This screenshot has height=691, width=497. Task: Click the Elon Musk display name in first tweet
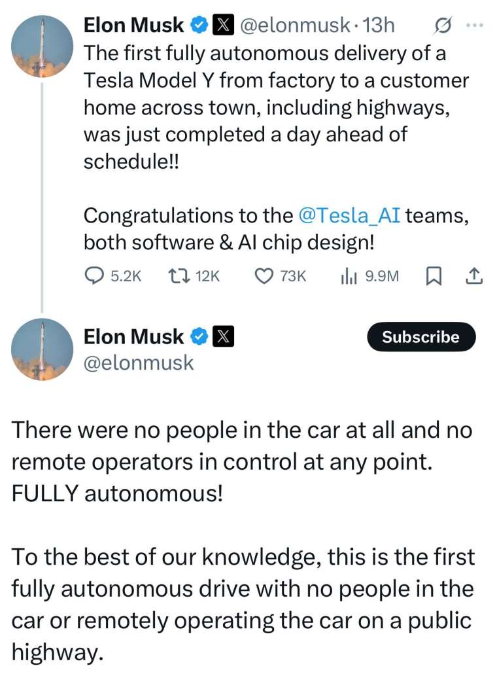click(x=133, y=25)
